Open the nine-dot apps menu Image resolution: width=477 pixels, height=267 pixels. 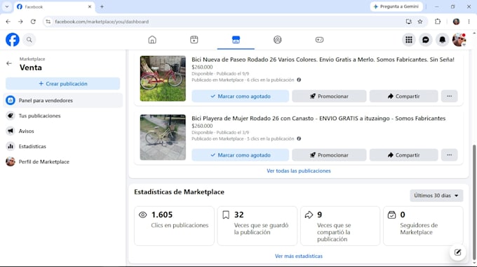pos(409,40)
